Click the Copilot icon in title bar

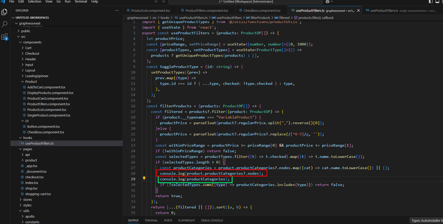pos(328,2)
